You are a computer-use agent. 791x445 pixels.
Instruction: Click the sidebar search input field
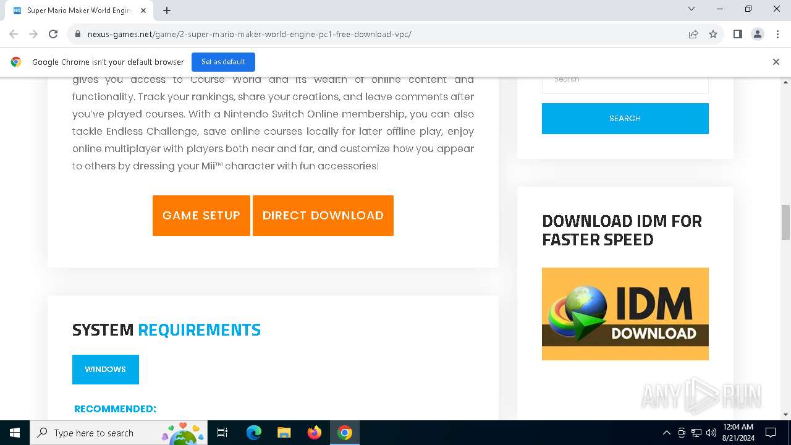pyautogui.click(x=625, y=84)
